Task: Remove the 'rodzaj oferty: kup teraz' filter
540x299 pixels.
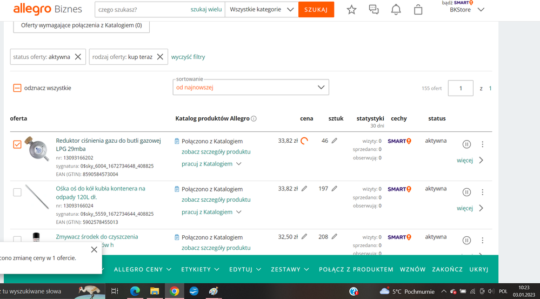Action: coord(160,57)
